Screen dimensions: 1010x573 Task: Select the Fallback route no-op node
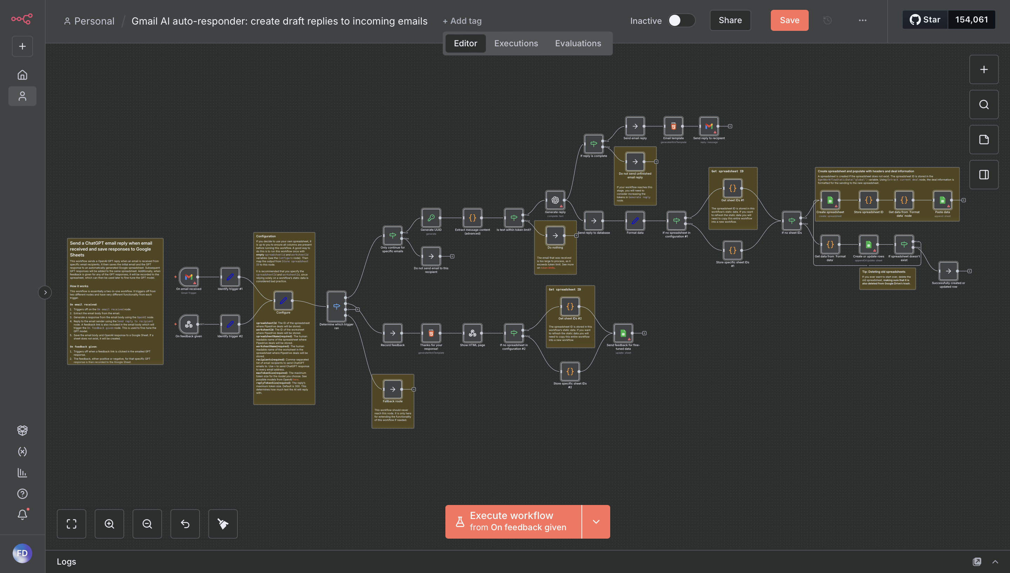point(393,389)
